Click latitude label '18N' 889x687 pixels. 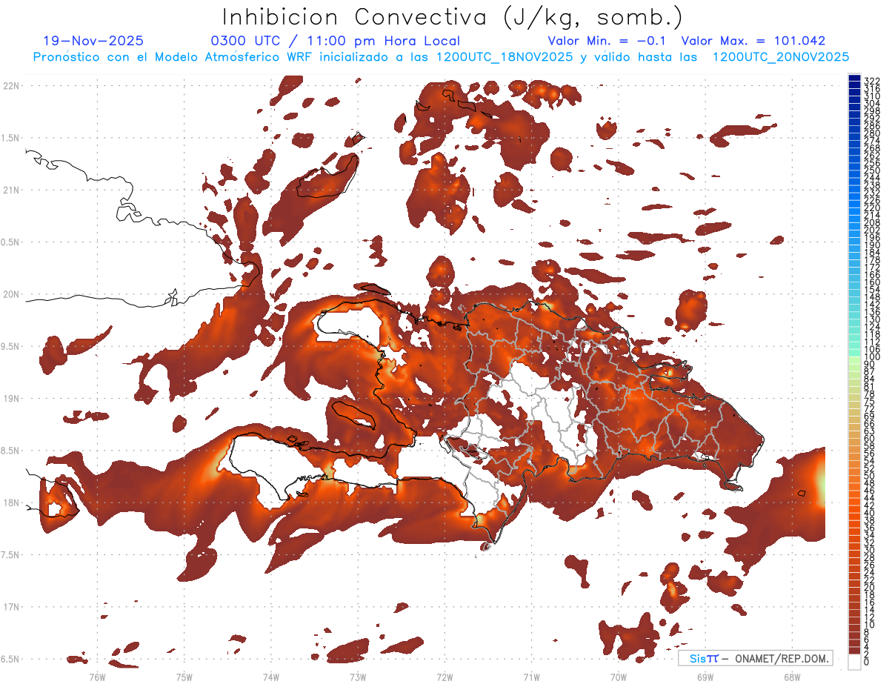(x=10, y=502)
